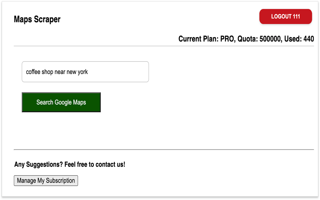This screenshot has height=200, width=320.
Task: Click the number 111 on the logout button
Action: 296,17
